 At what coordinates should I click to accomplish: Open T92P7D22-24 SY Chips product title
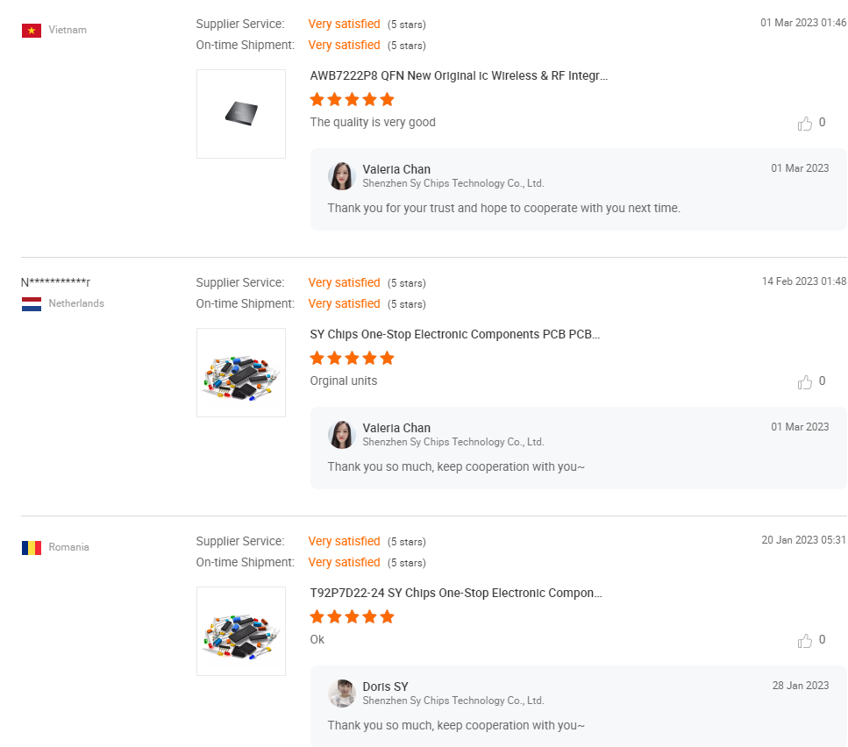coord(456,594)
